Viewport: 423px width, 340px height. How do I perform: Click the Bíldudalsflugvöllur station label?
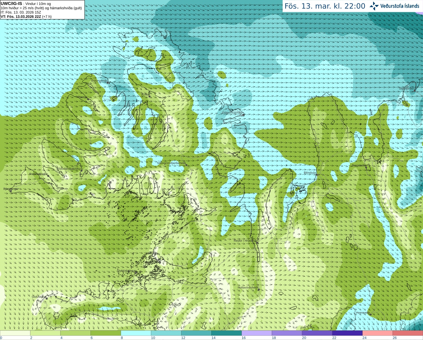pyautogui.click(x=69, y=168)
